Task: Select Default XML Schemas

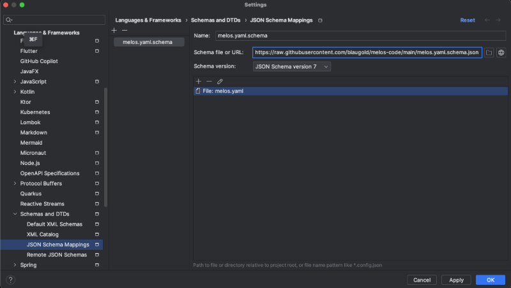Action: (x=54, y=224)
